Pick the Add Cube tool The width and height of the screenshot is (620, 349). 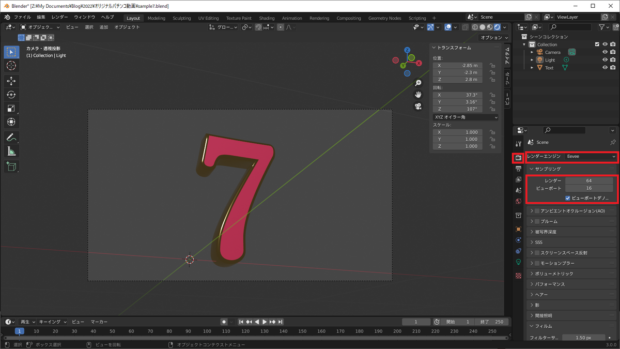[11, 166]
